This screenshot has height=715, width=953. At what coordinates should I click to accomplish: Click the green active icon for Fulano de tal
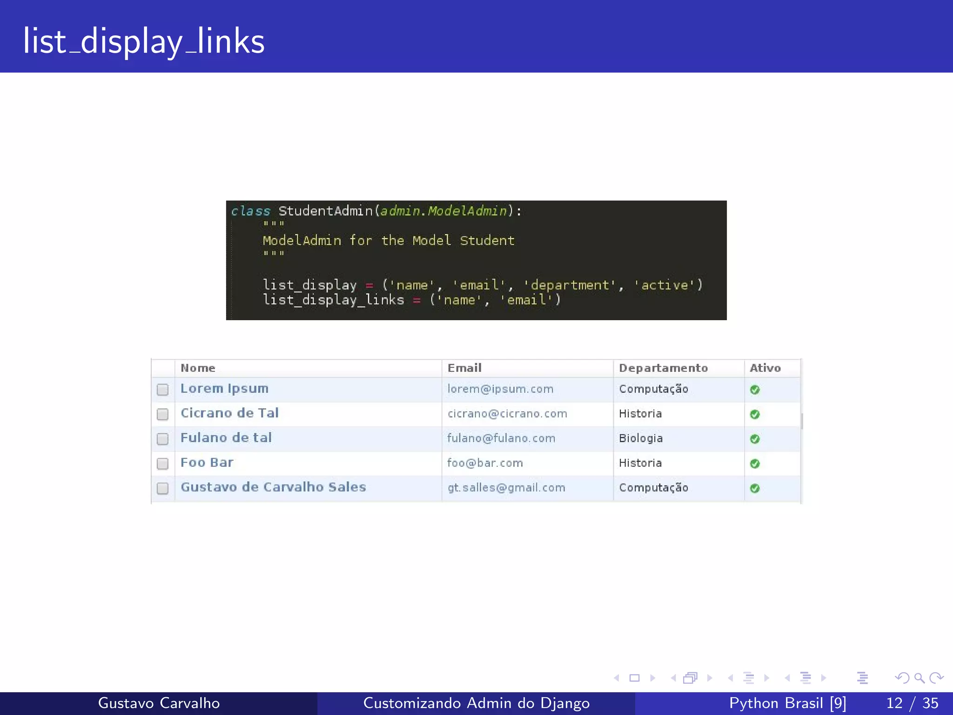pyautogui.click(x=755, y=439)
